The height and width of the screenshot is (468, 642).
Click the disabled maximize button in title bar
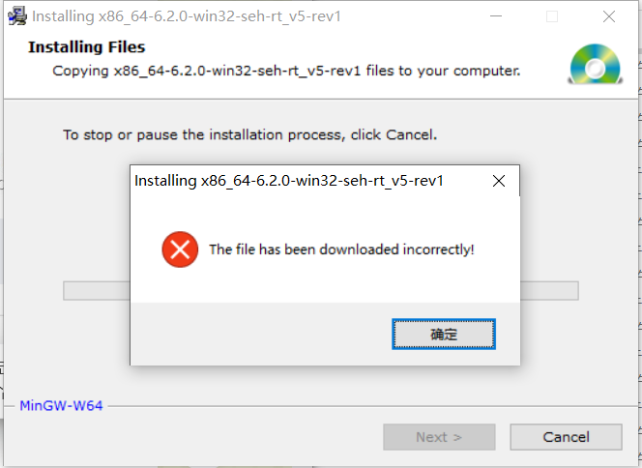[x=552, y=16]
